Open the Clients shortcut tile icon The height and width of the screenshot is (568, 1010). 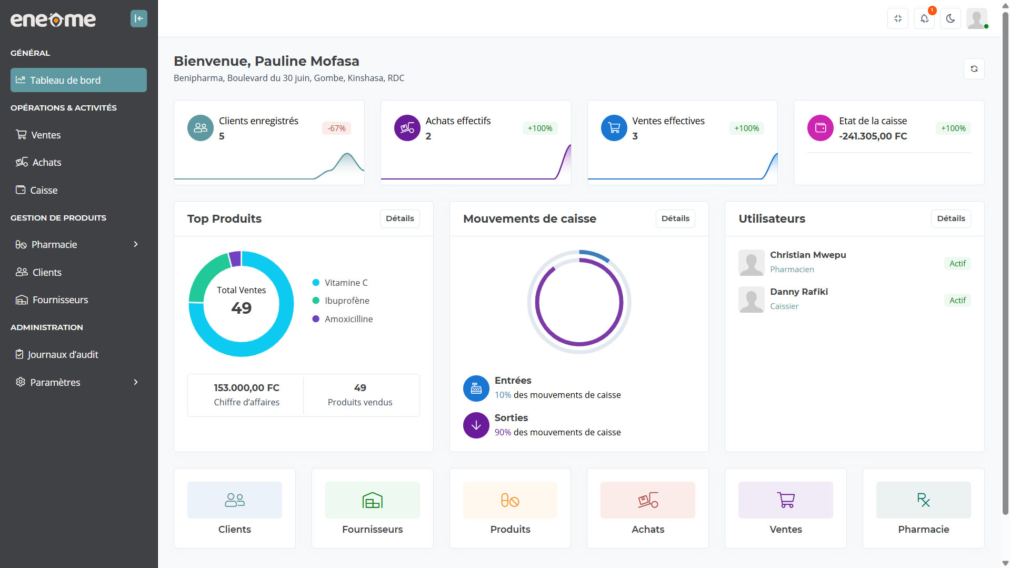234,500
